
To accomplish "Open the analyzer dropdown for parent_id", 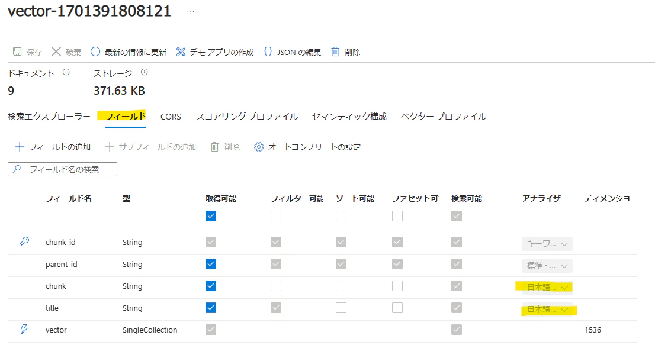I will pos(547,265).
